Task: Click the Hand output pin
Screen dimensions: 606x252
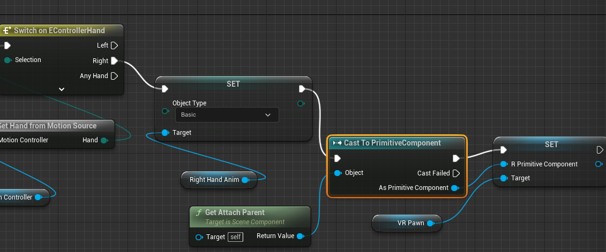Action: click(104, 140)
